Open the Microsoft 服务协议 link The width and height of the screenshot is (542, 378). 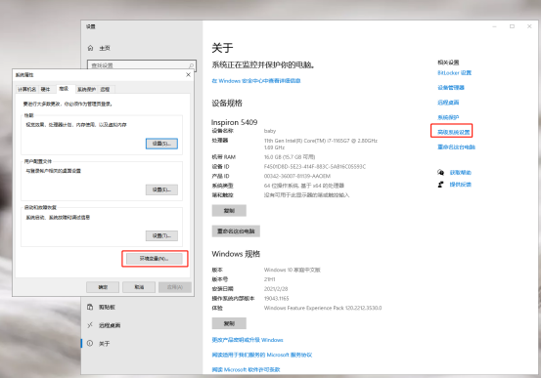pos(262,355)
